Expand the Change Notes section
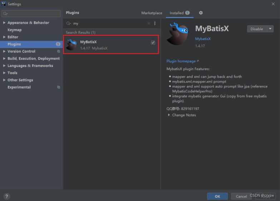The width and height of the screenshot is (280, 201). coord(169,115)
